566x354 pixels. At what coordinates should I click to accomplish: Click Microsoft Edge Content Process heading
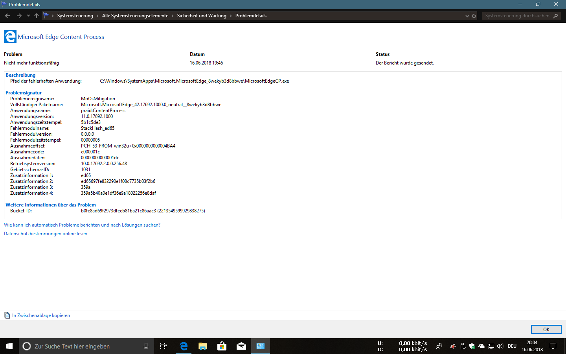[x=61, y=37]
